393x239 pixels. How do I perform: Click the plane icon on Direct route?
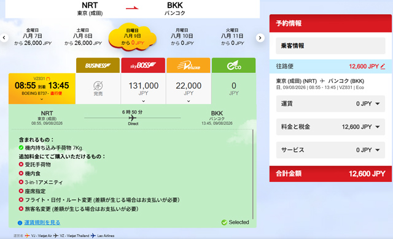pos(133,118)
